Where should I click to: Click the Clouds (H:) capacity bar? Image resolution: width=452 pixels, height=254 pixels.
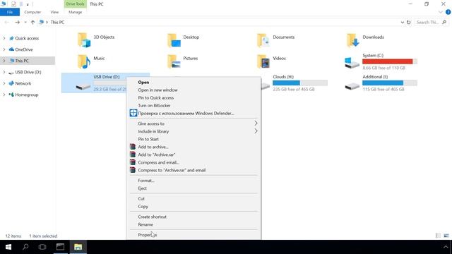(300, 83)
